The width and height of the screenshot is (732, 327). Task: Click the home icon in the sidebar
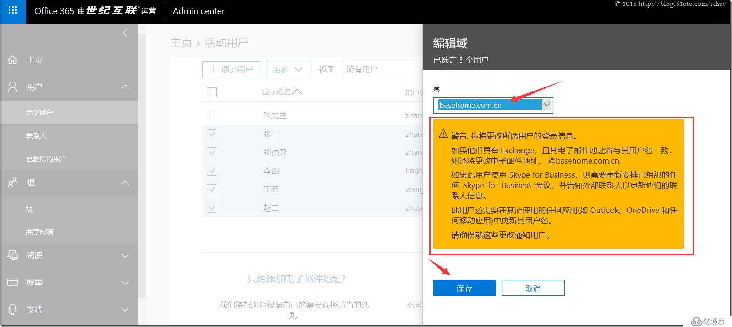(x=13, y=60)
